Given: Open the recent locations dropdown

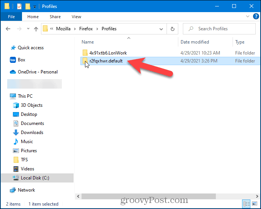Looking at the screenshot, I should pos(28,29).
